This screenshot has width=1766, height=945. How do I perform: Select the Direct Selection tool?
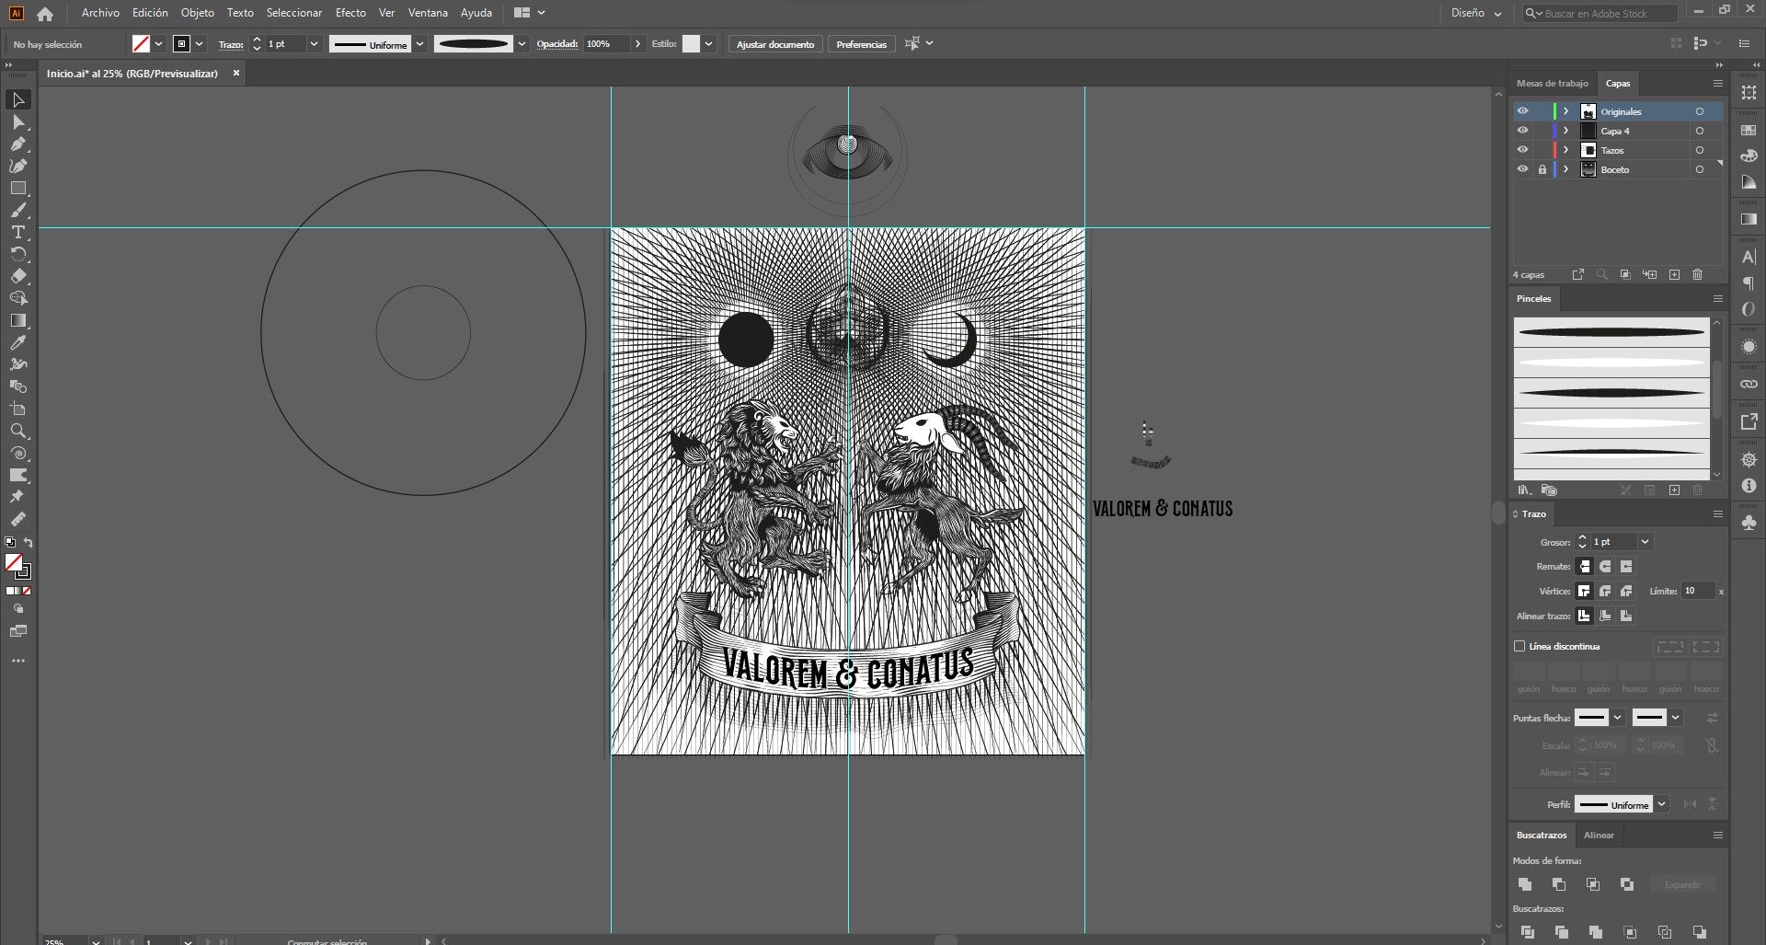pos(17,121)
